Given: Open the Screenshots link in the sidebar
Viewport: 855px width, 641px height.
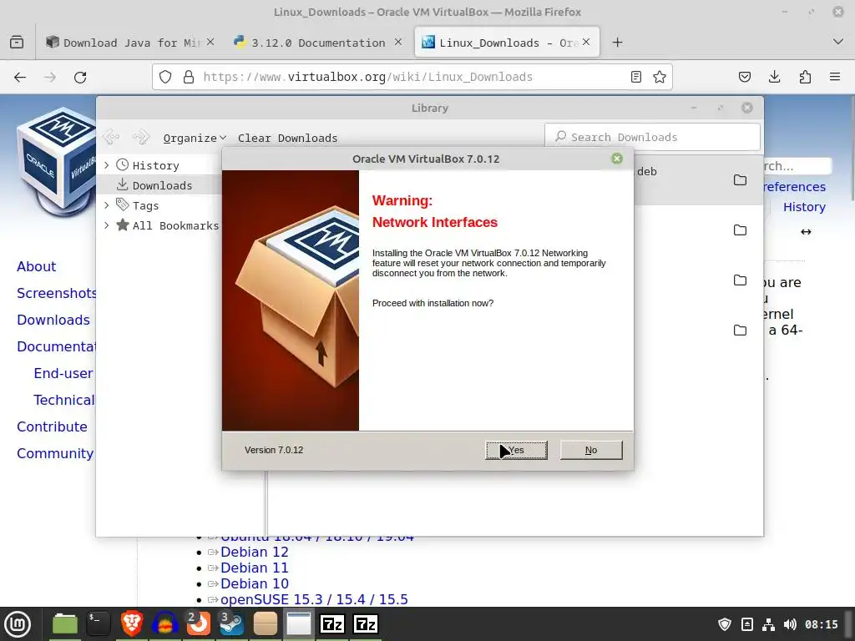Looking at the screenshot, I should (x=57, y=293).
